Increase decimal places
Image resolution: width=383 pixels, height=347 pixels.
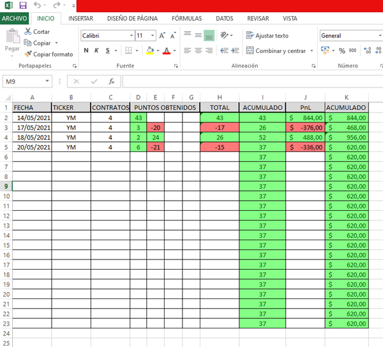368,50
